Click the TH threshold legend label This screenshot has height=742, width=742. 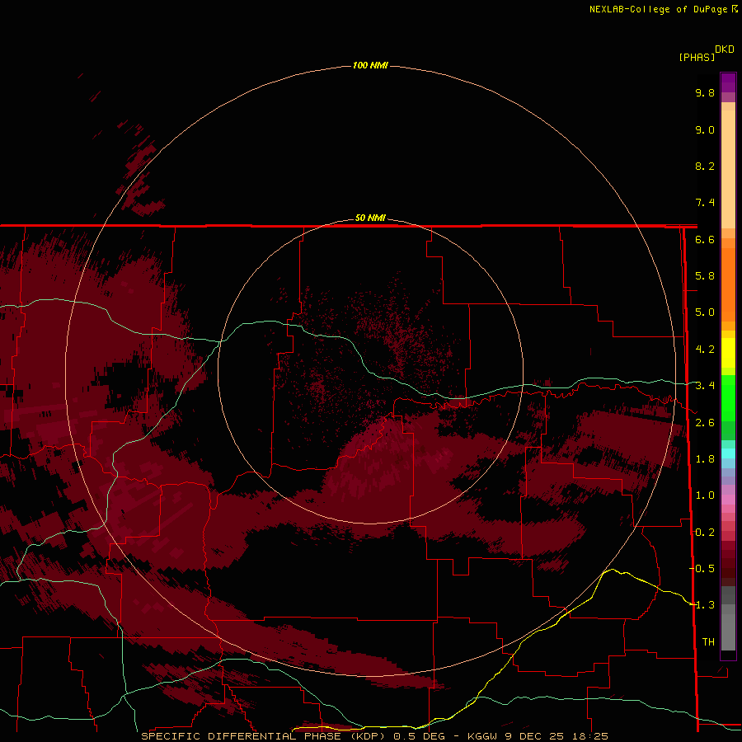(x=708, y=642)
